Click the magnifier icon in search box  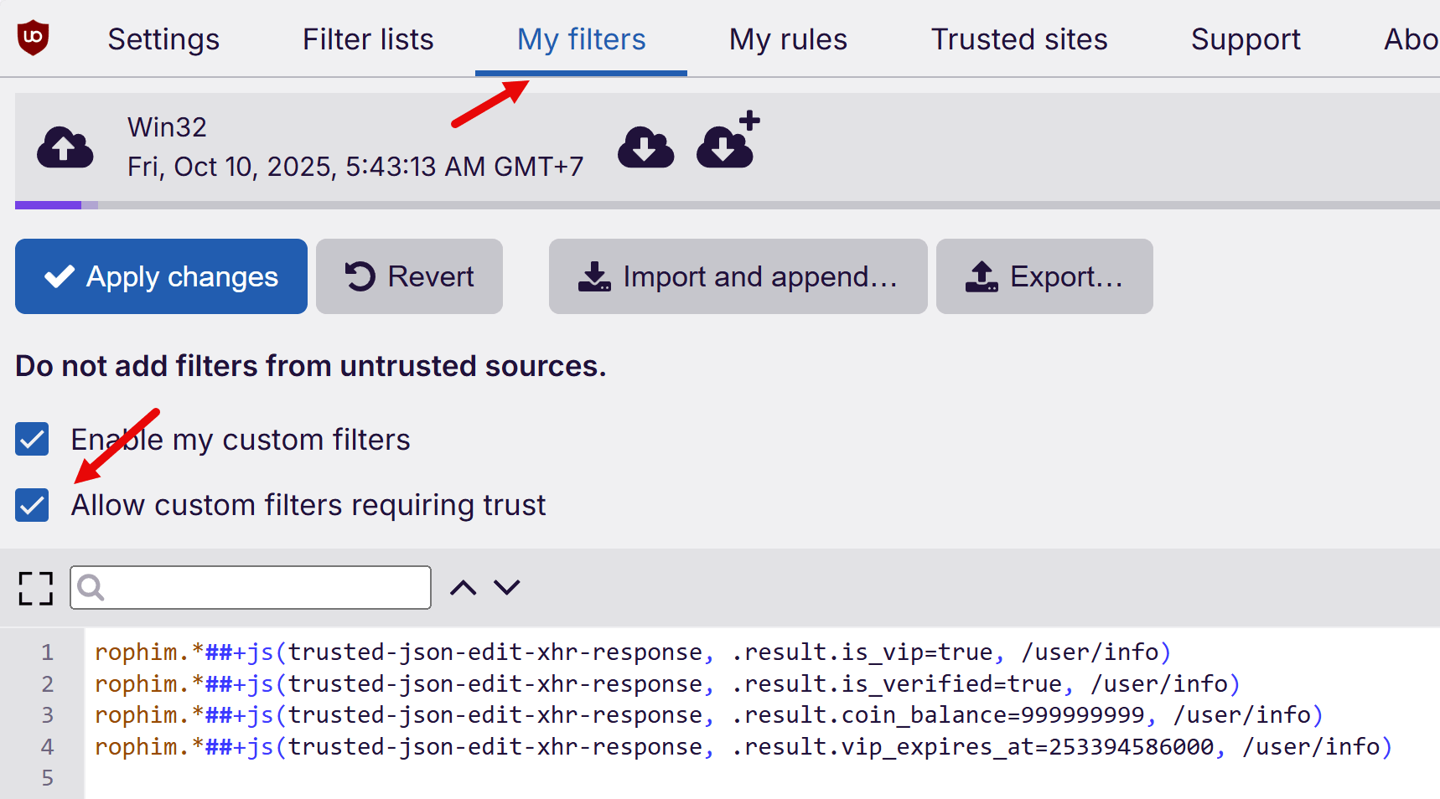(x=91, y=588)
